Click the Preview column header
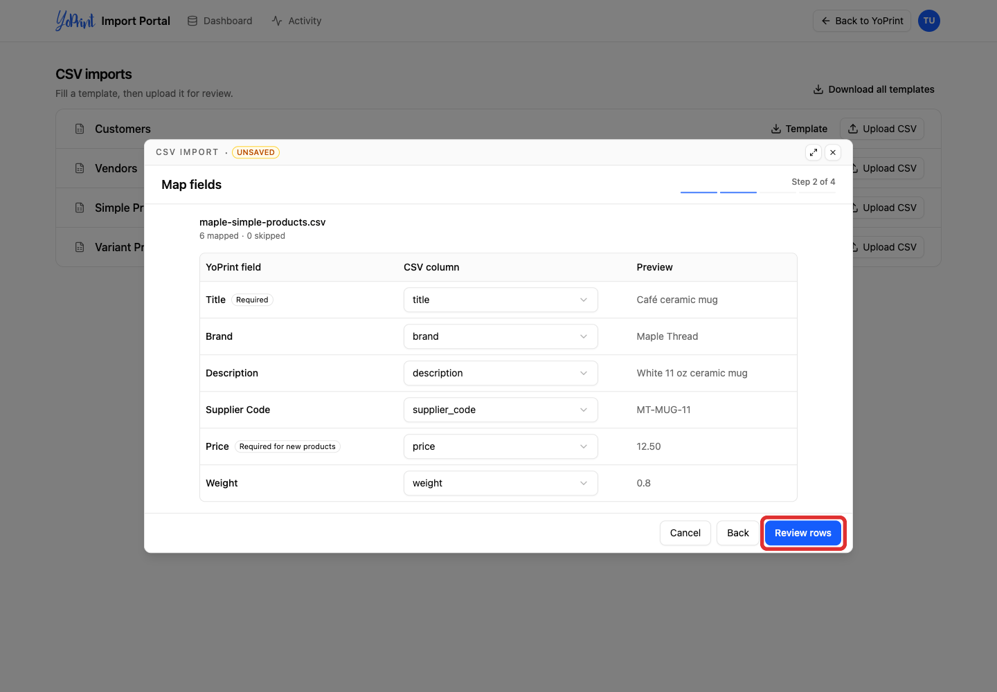 click(x=655, y=267)
